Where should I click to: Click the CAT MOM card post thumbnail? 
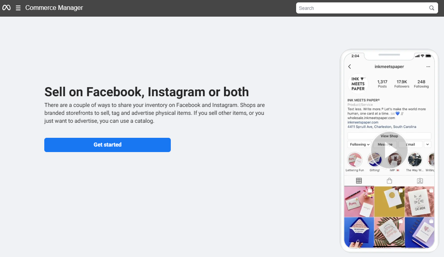(x=419, y=201)
